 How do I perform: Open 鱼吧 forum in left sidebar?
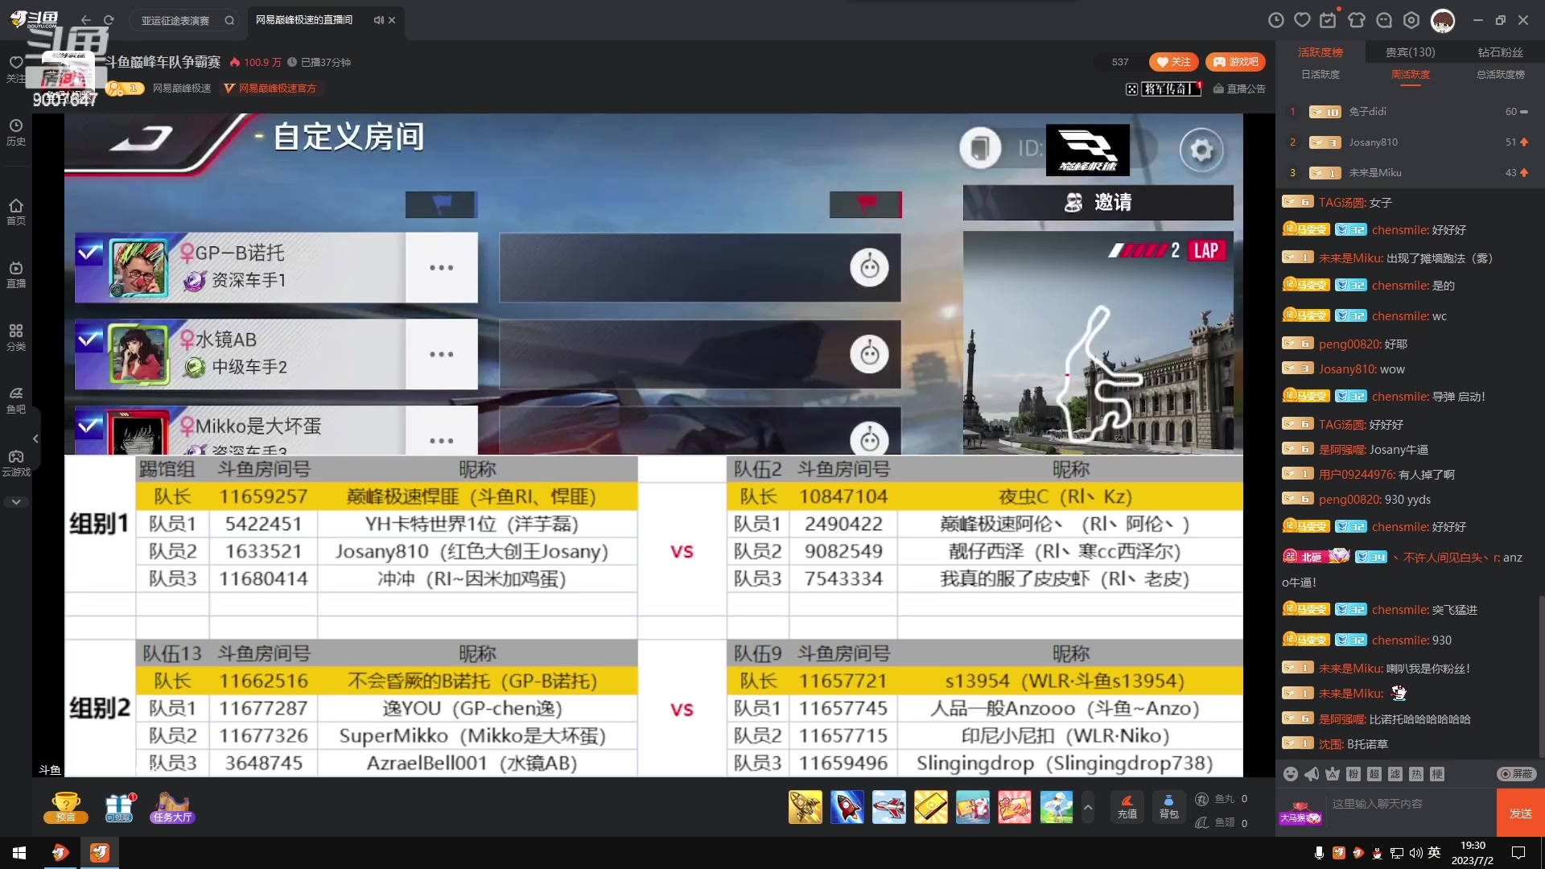click(16, 400)
